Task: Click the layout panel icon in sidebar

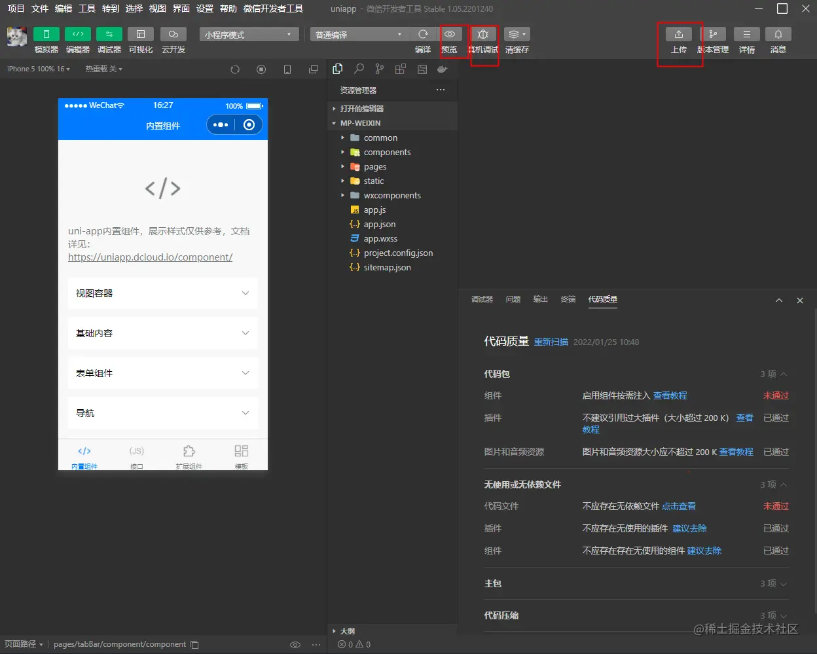Action: 422,69
